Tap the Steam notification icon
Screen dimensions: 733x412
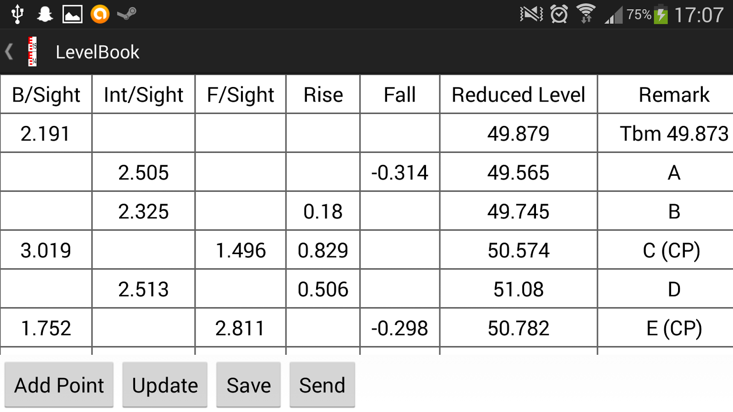click(x=127, y=14)
